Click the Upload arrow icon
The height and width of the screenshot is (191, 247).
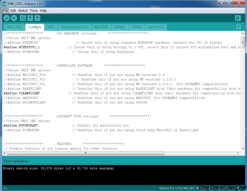coord(14,18)
